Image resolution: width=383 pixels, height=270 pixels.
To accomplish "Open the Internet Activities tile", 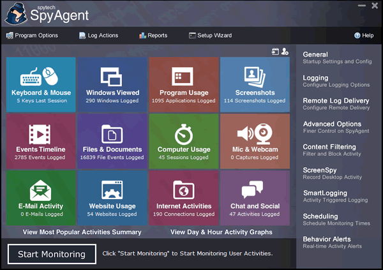I will [x=184, y=198].
